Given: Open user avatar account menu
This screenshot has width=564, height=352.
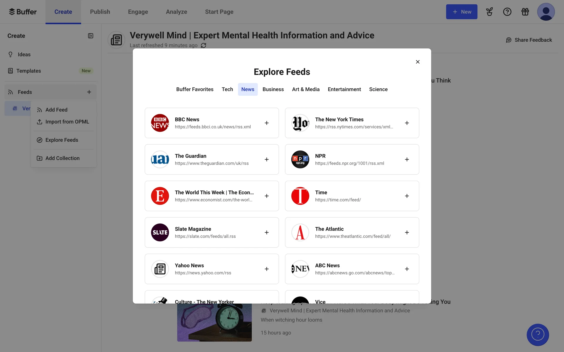Looking at the screenshot, I should pos(545,12).
